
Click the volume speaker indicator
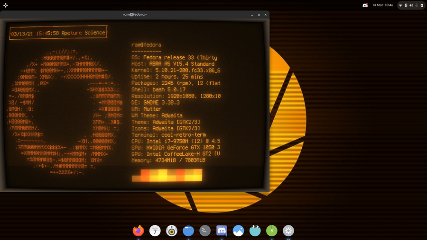pos(411,5)
